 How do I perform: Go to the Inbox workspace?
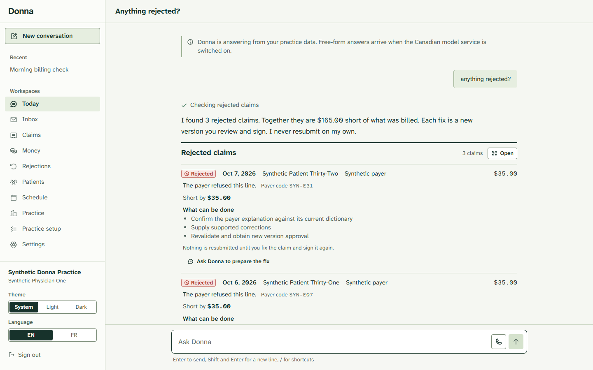point(52,120)
